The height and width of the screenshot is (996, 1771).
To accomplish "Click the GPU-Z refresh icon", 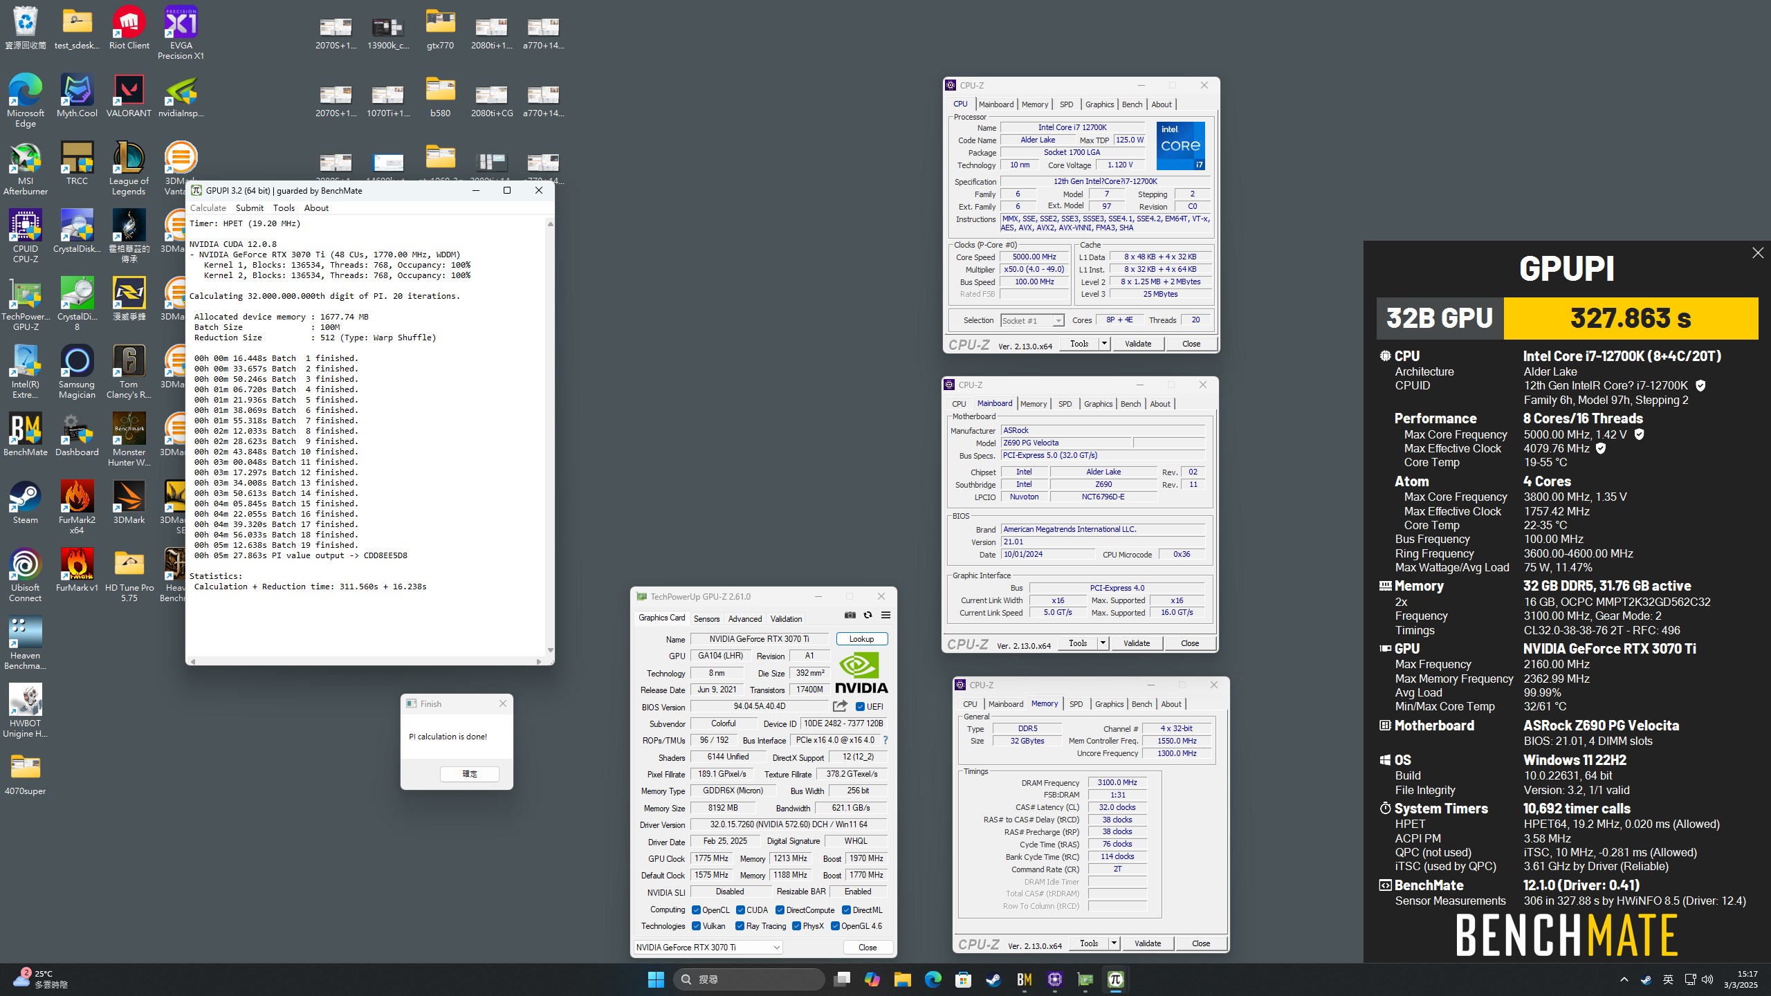I will [x=868, y=615].
